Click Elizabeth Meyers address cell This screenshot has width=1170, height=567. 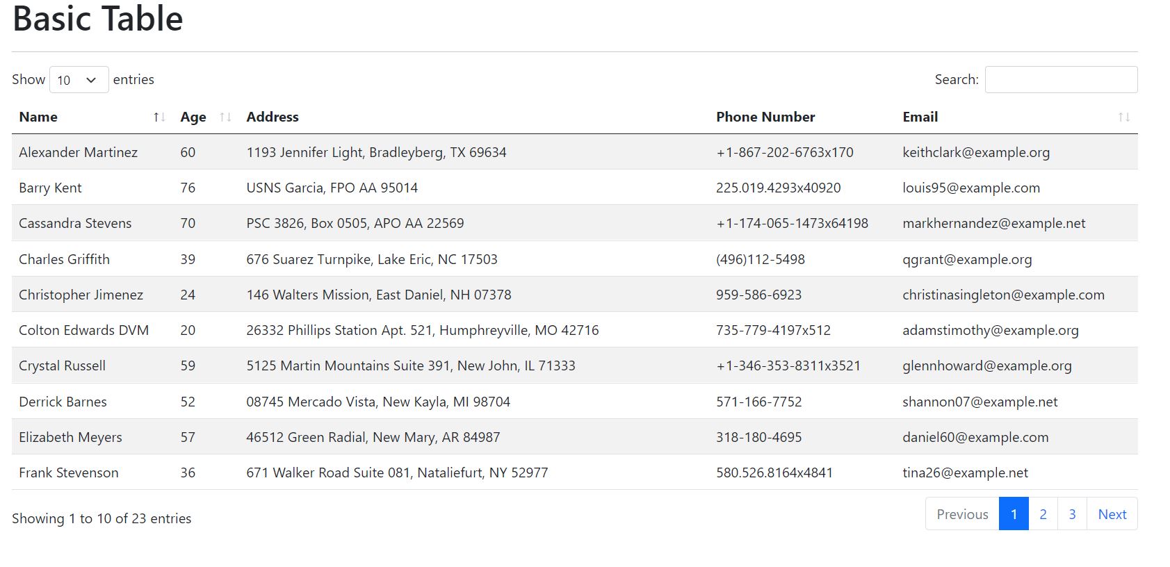click(373, 437)
